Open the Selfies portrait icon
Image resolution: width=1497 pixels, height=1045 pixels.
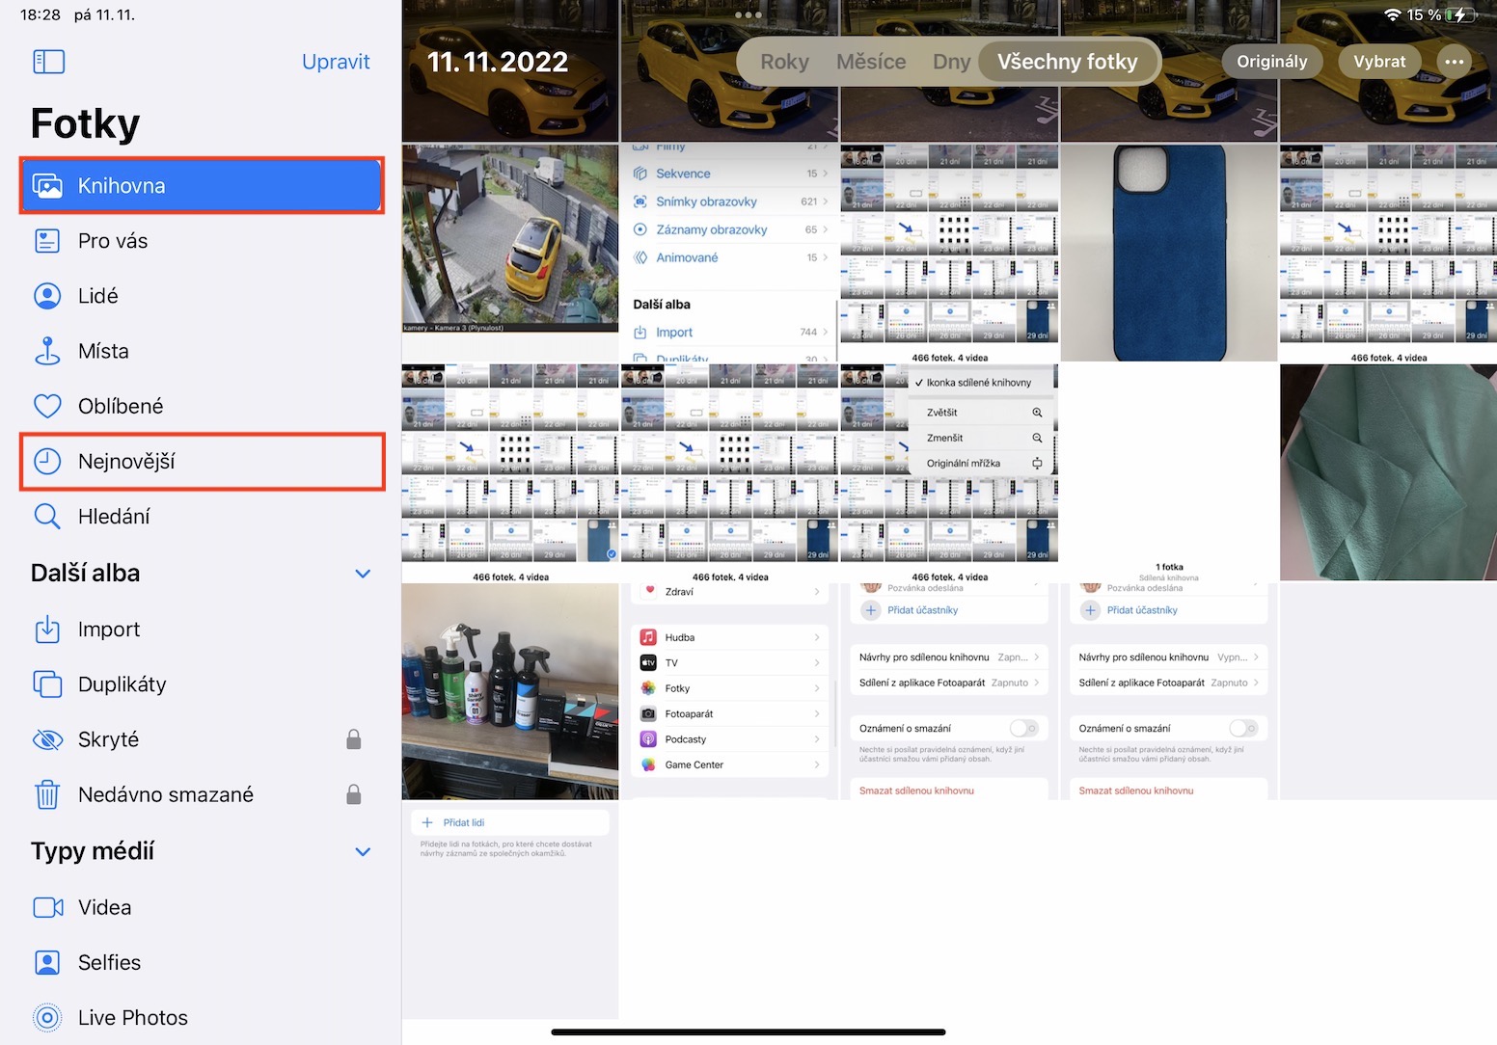tap(47, 962)
